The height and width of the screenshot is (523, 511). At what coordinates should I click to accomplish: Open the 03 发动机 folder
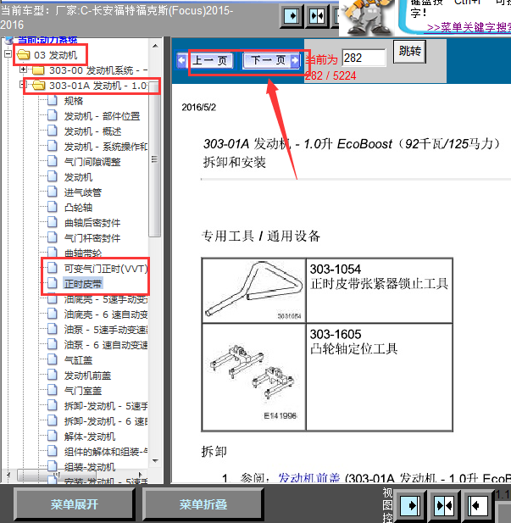[x=56, y=55]
